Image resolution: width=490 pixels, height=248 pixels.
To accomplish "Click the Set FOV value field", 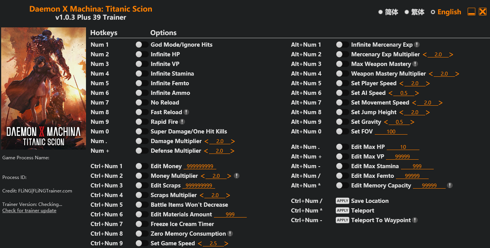I will [x=391, y=132].
